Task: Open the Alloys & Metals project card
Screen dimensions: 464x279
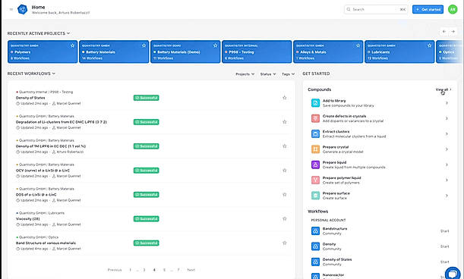Action: point(328,52)
